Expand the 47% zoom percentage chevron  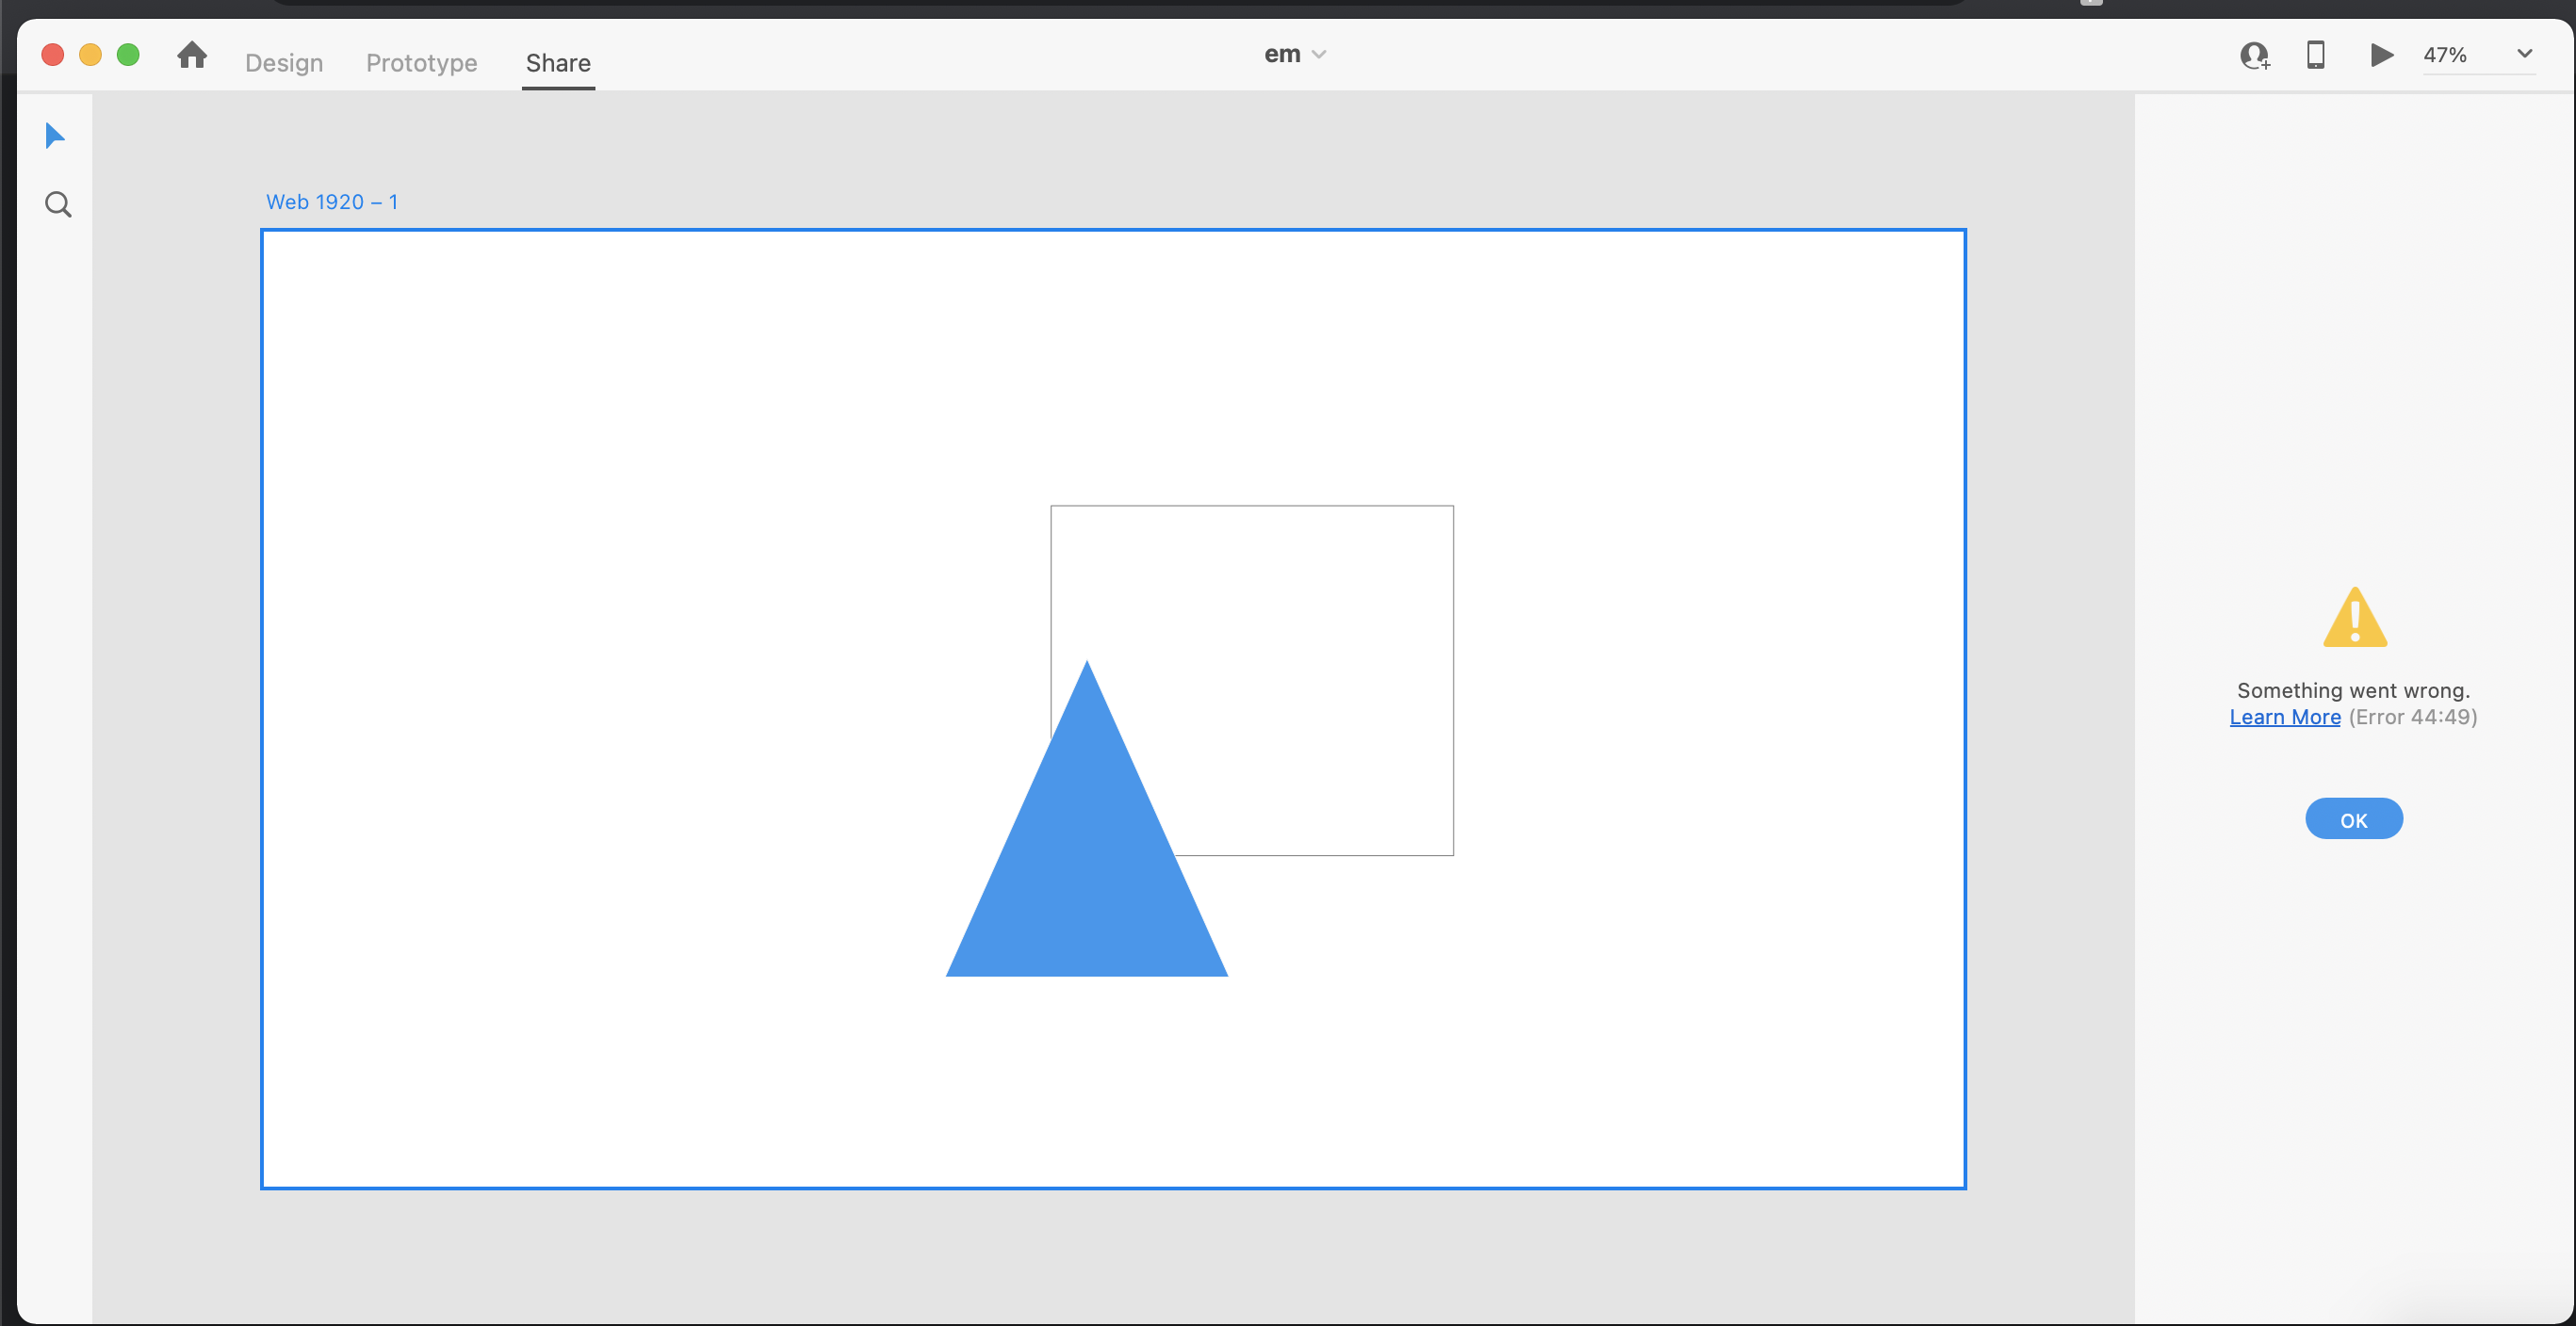pos(2525,54)
